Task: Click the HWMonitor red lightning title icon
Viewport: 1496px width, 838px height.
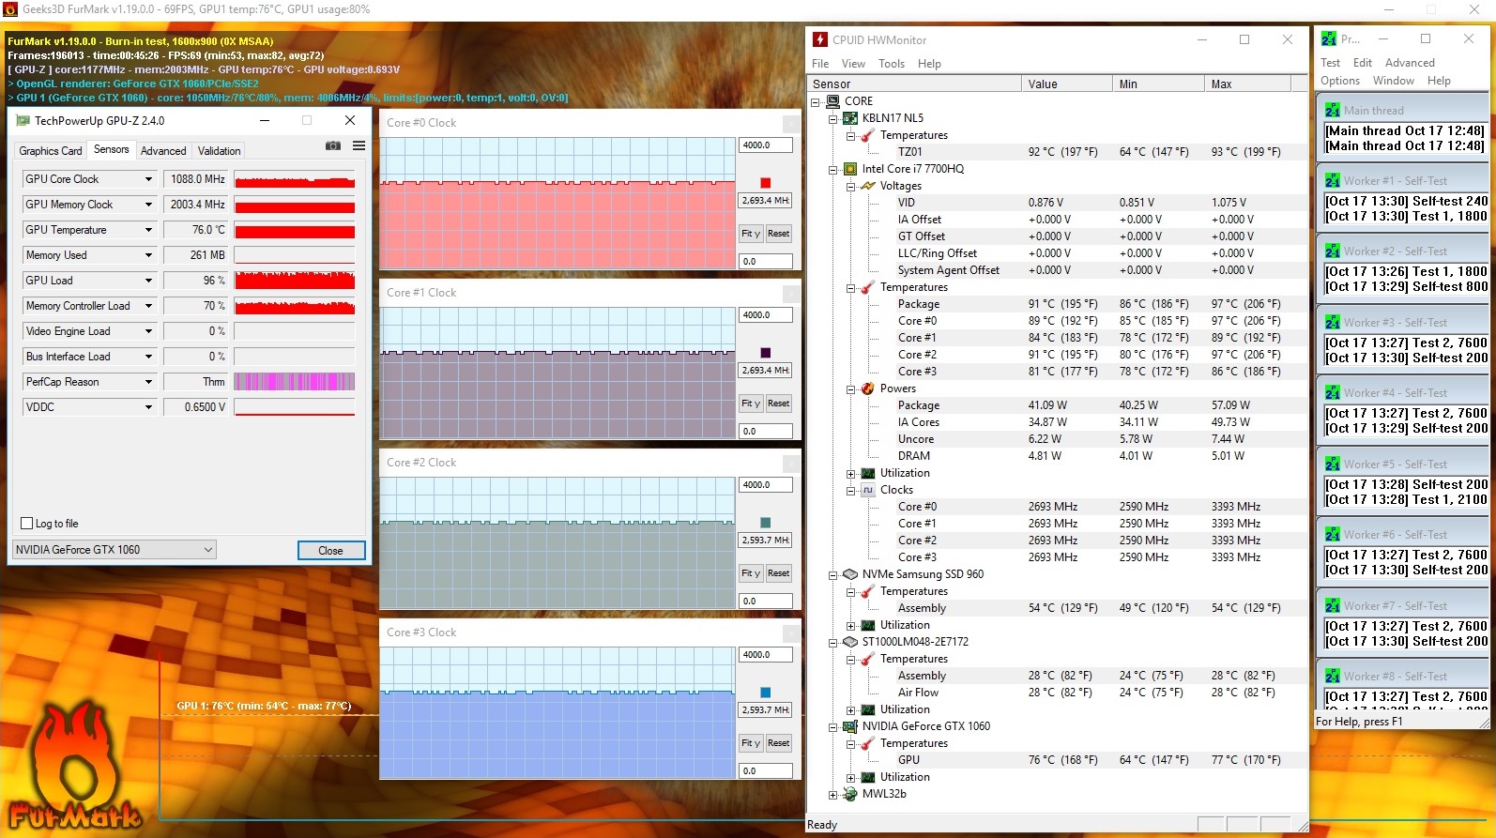Action: pos(820,39)
